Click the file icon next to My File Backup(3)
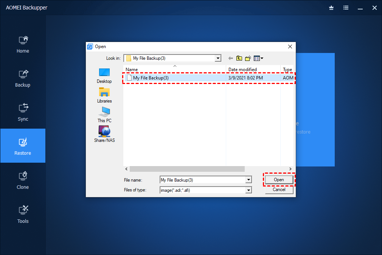The width and height of the screenshot is (382, 255). (x=129, y=78)
